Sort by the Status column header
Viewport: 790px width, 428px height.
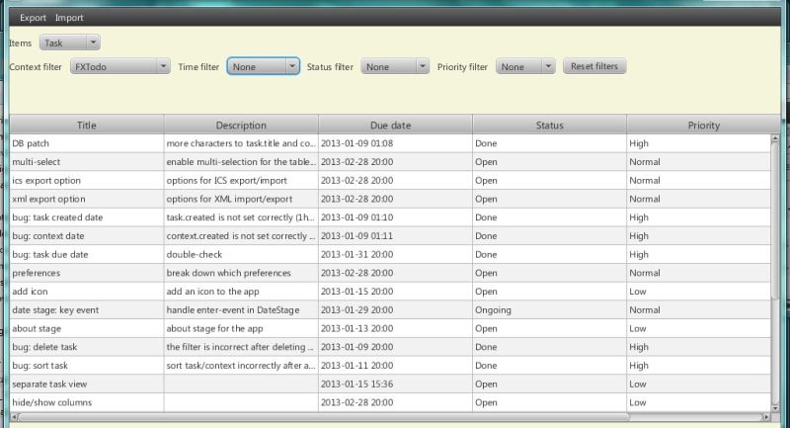pos(549,125)
